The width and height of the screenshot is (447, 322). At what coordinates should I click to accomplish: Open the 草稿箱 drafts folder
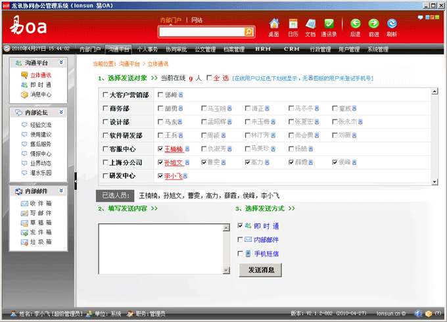click(x=41, y=223)
